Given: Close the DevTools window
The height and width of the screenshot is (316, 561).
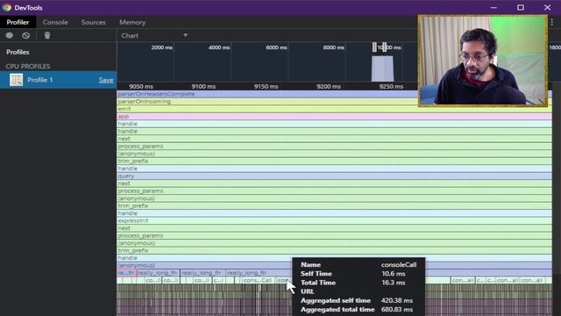Looking at the screenshot, I should pos(547,8).
